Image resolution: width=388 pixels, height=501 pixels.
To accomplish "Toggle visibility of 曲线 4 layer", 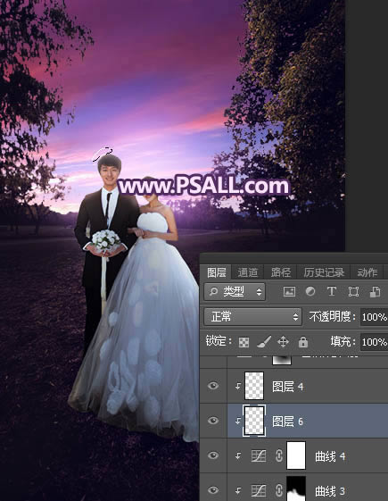I will (x=213, y=455).
